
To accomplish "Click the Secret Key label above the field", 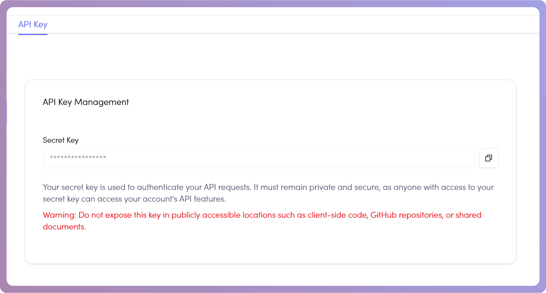I will click(60, 140).
